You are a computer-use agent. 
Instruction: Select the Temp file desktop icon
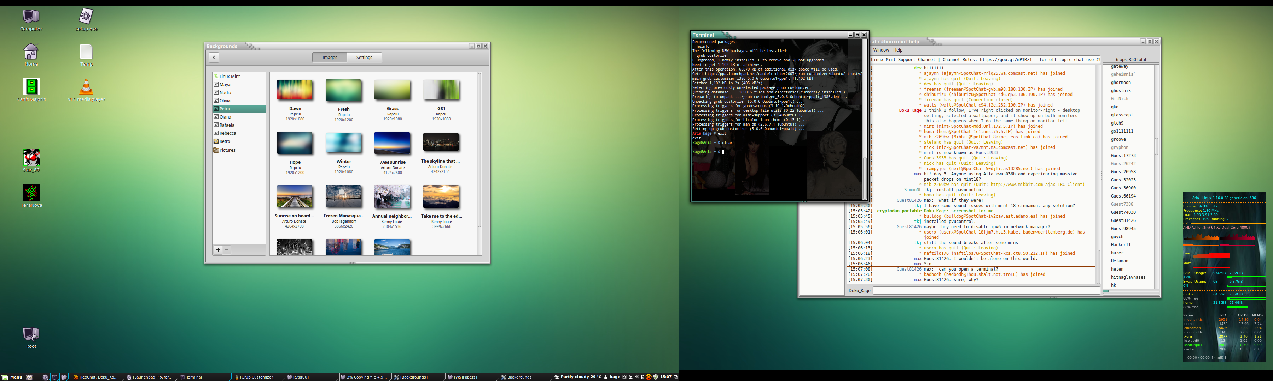point(86,55)
